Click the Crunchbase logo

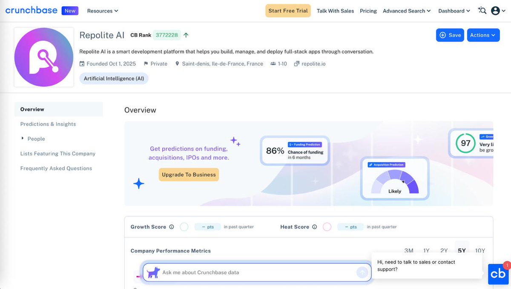pos(31,11)
